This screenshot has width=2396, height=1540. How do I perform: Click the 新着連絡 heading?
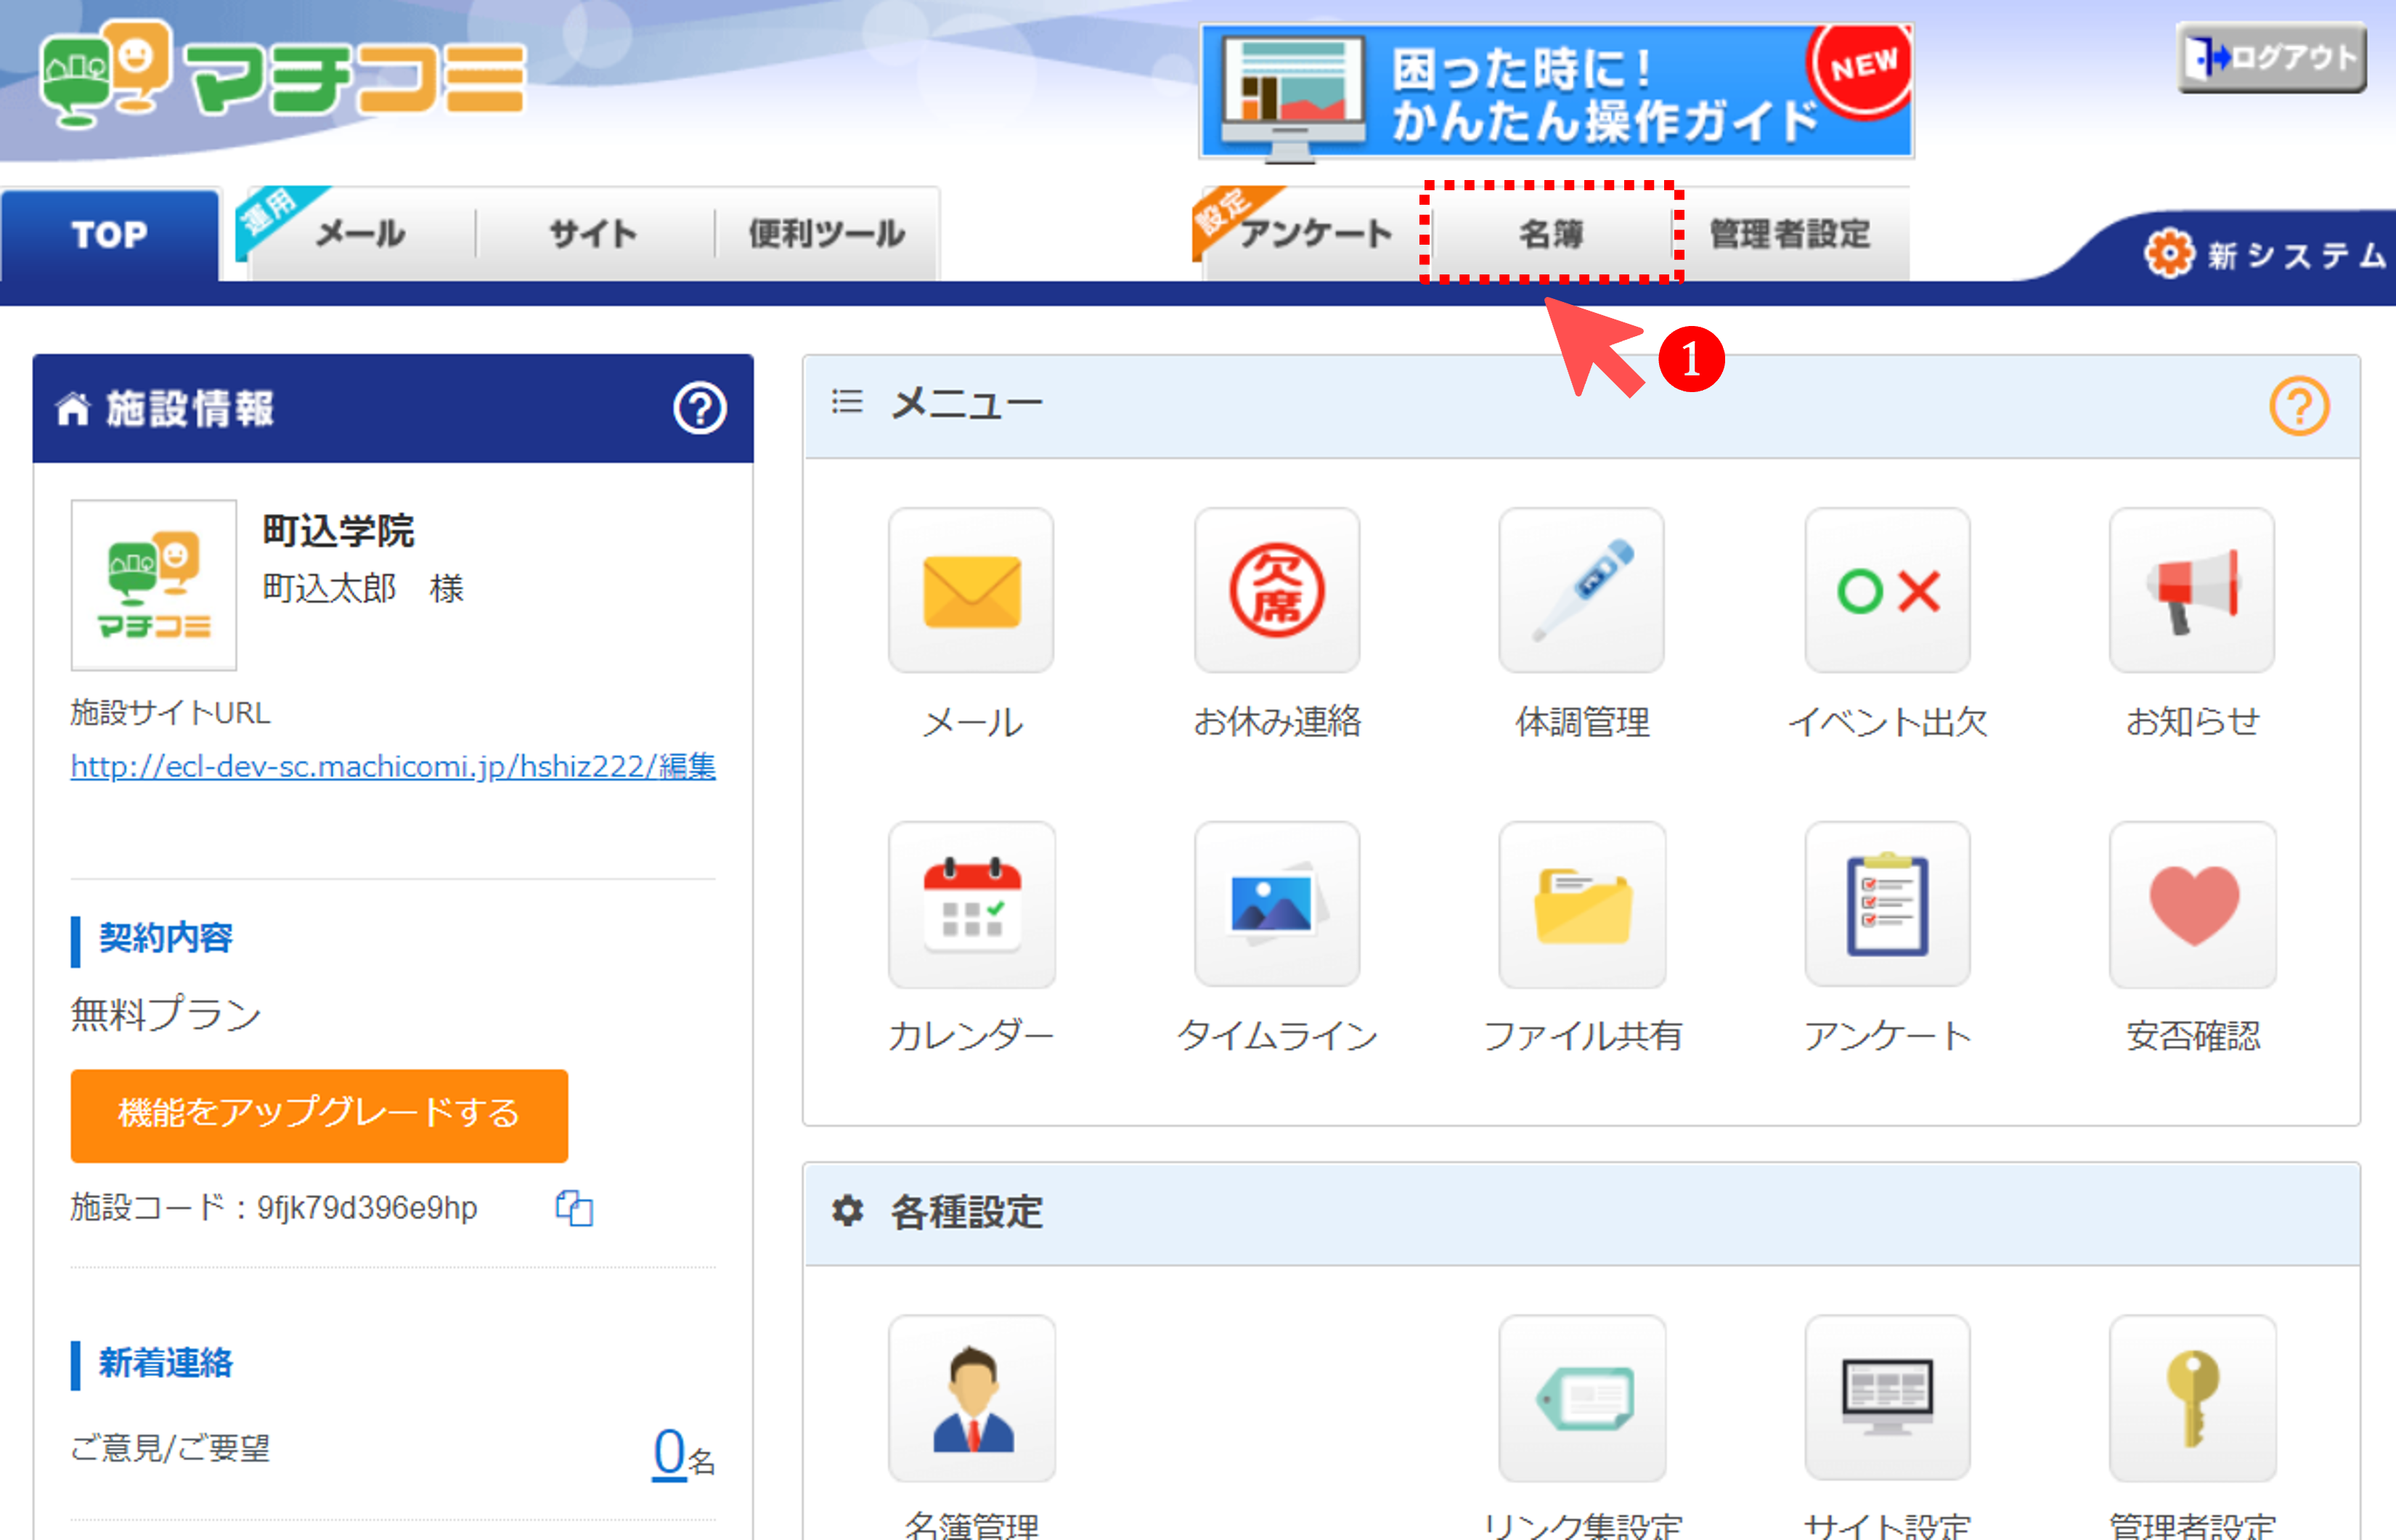(x=165, y=1362)
